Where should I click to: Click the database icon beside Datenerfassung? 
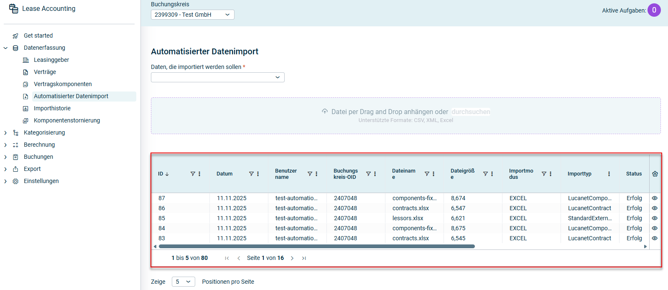pyautogui.click(x=15, y=48)
